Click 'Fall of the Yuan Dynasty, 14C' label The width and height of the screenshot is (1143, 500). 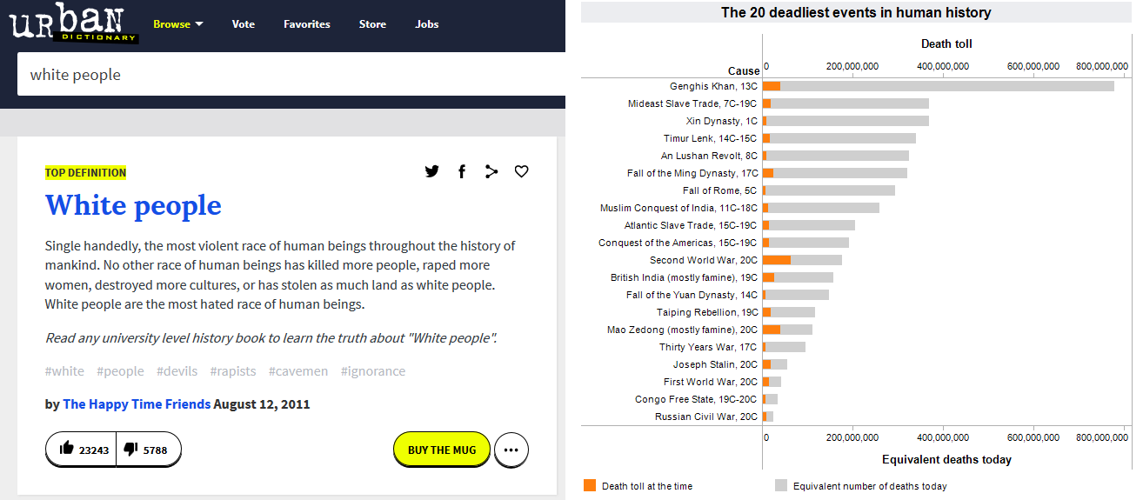click(692, 295)
